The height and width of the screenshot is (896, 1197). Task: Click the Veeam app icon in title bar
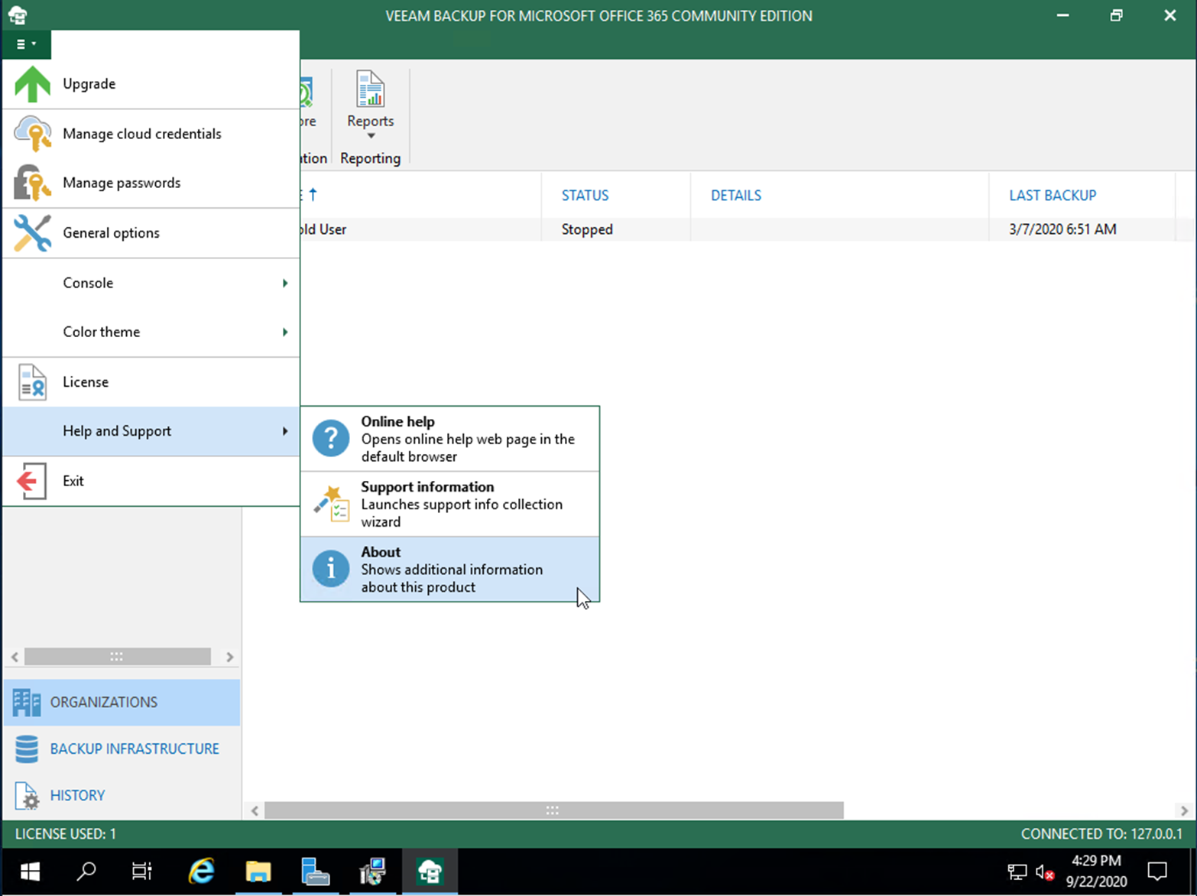click(18, 15)
